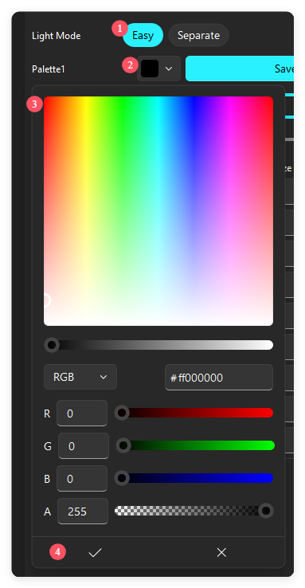Cancel color selection with X icon
The image size is (305, 588).
[x=221, y=552]
